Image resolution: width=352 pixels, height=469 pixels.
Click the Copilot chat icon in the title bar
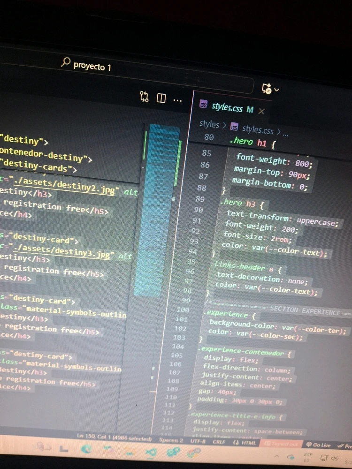click(267, 89)
